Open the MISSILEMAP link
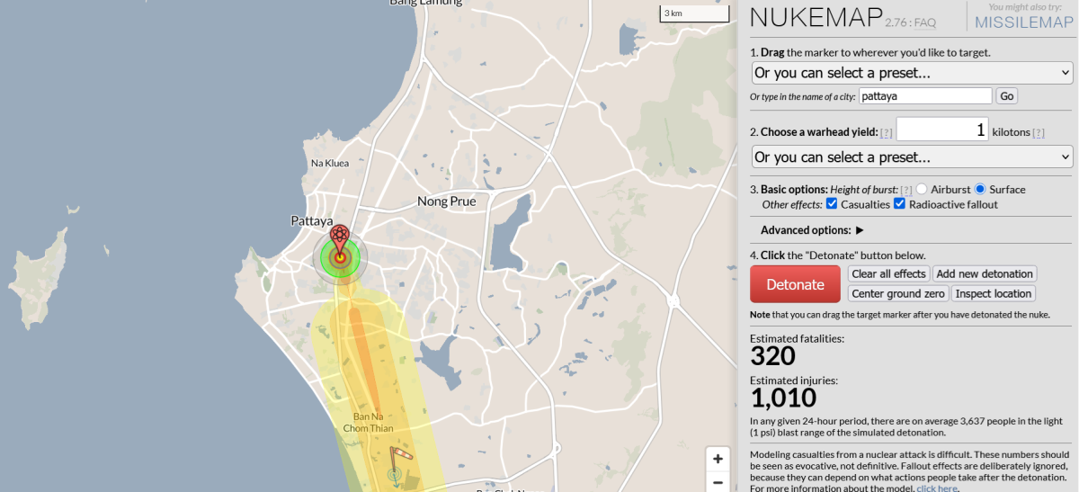The image size is (1079, 492). [x=1024, y=22]
